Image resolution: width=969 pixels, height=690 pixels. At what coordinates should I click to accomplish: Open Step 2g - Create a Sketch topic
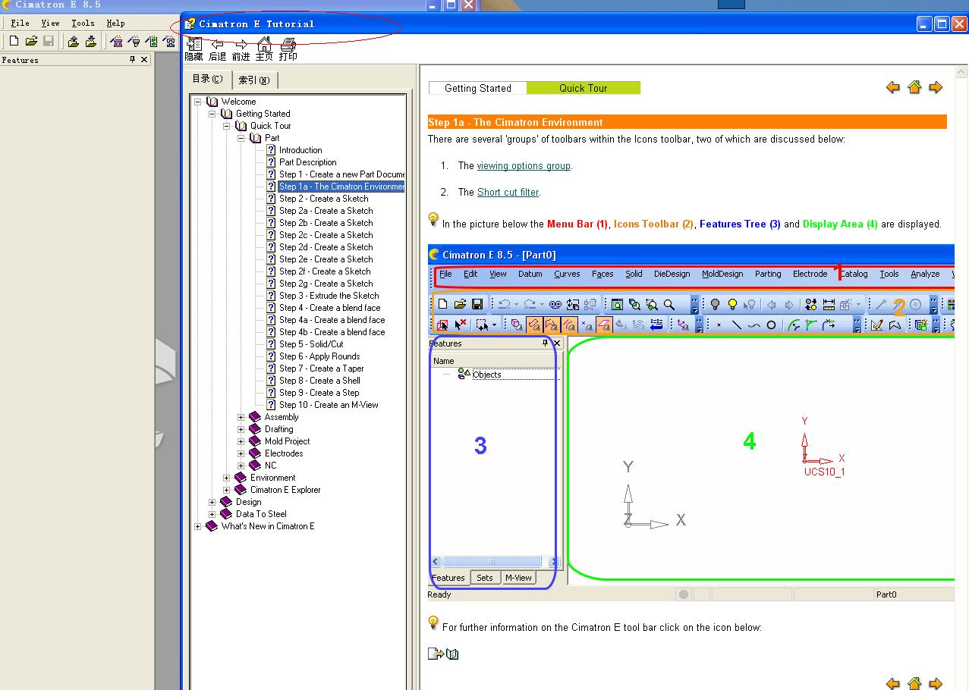tap(326, 284)
